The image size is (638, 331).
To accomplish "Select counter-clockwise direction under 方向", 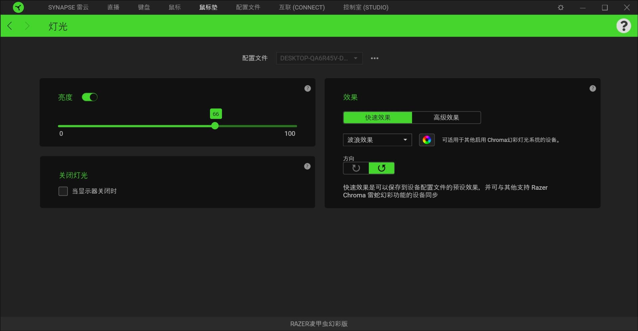I will (x=356, y=168).
